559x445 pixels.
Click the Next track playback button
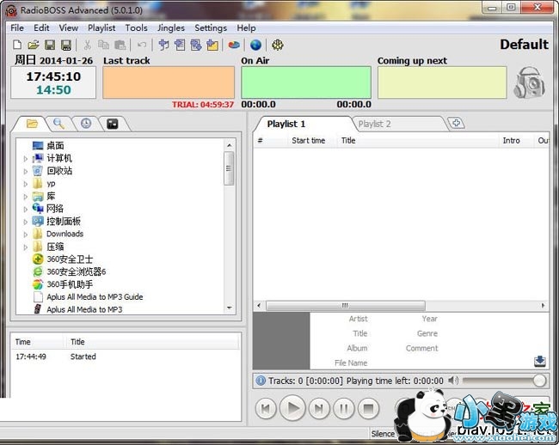pyautogui.click(x=319, y=408)
